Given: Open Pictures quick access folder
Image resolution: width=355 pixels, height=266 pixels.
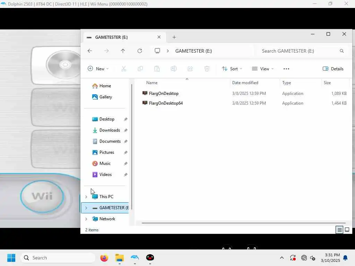Looking at the screenshot, I should (107, 152).
